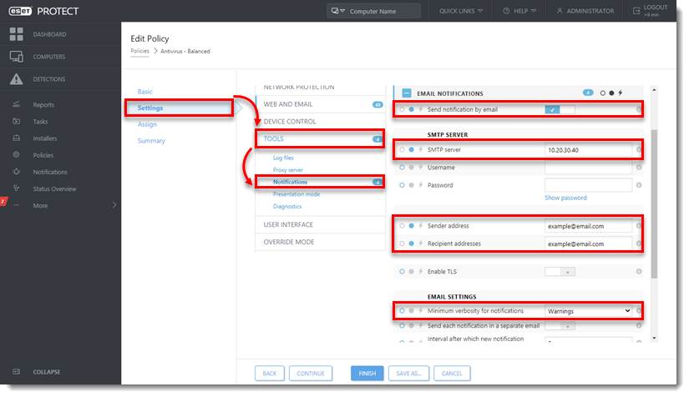
Task: Click the Administrator user icon
Action: coord(560,11)
